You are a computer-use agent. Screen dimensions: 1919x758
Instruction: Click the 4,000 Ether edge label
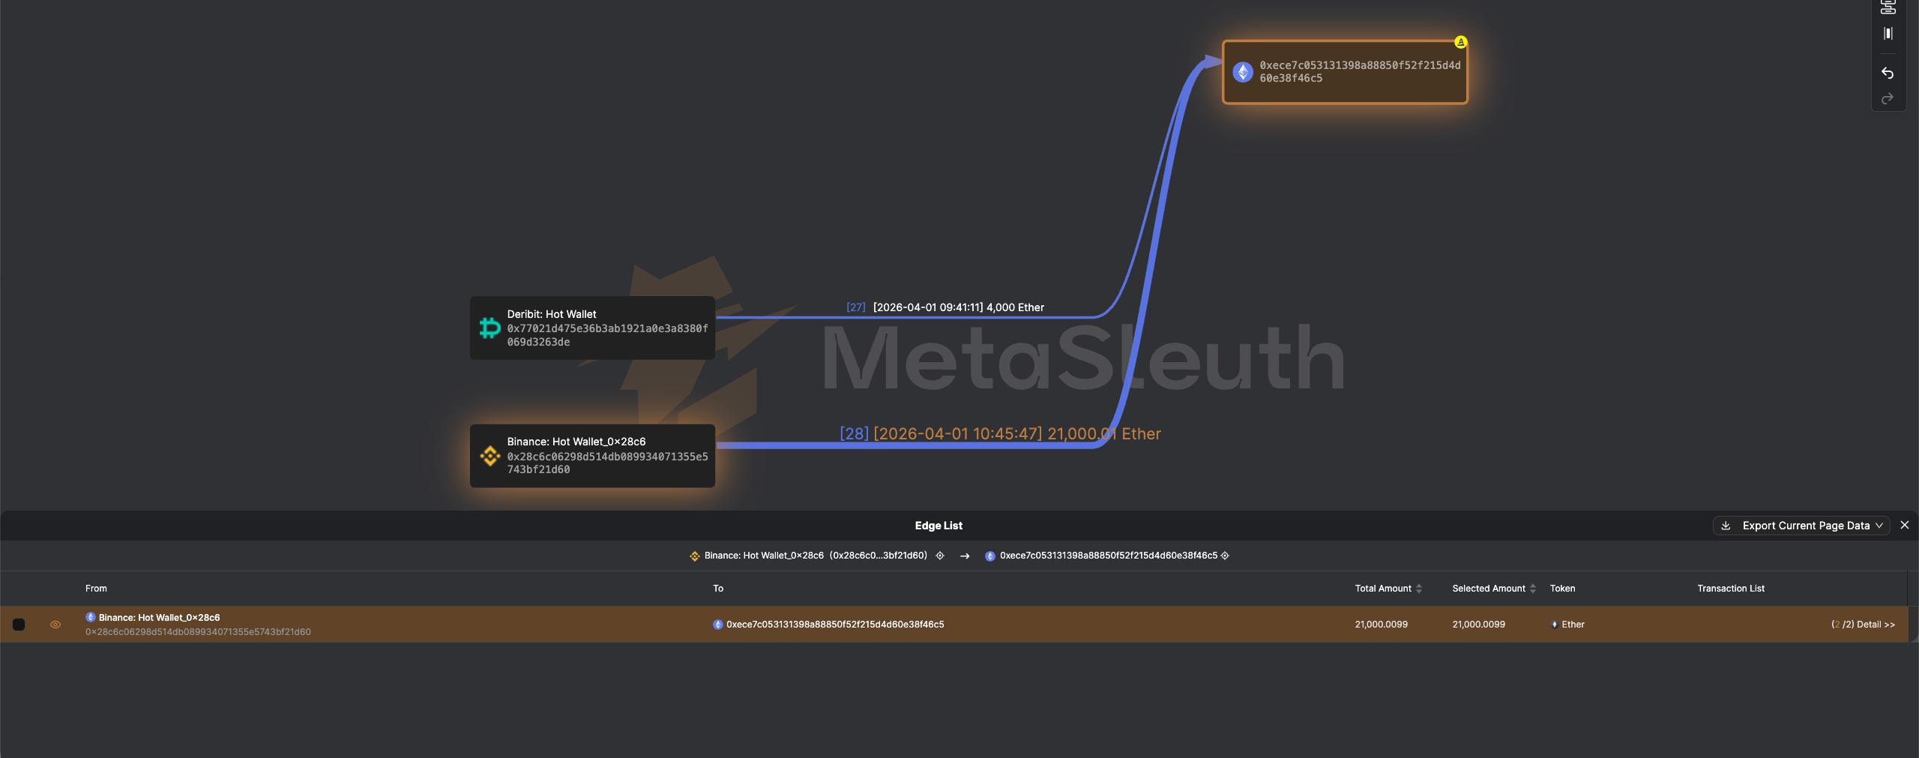click(945, 307)
